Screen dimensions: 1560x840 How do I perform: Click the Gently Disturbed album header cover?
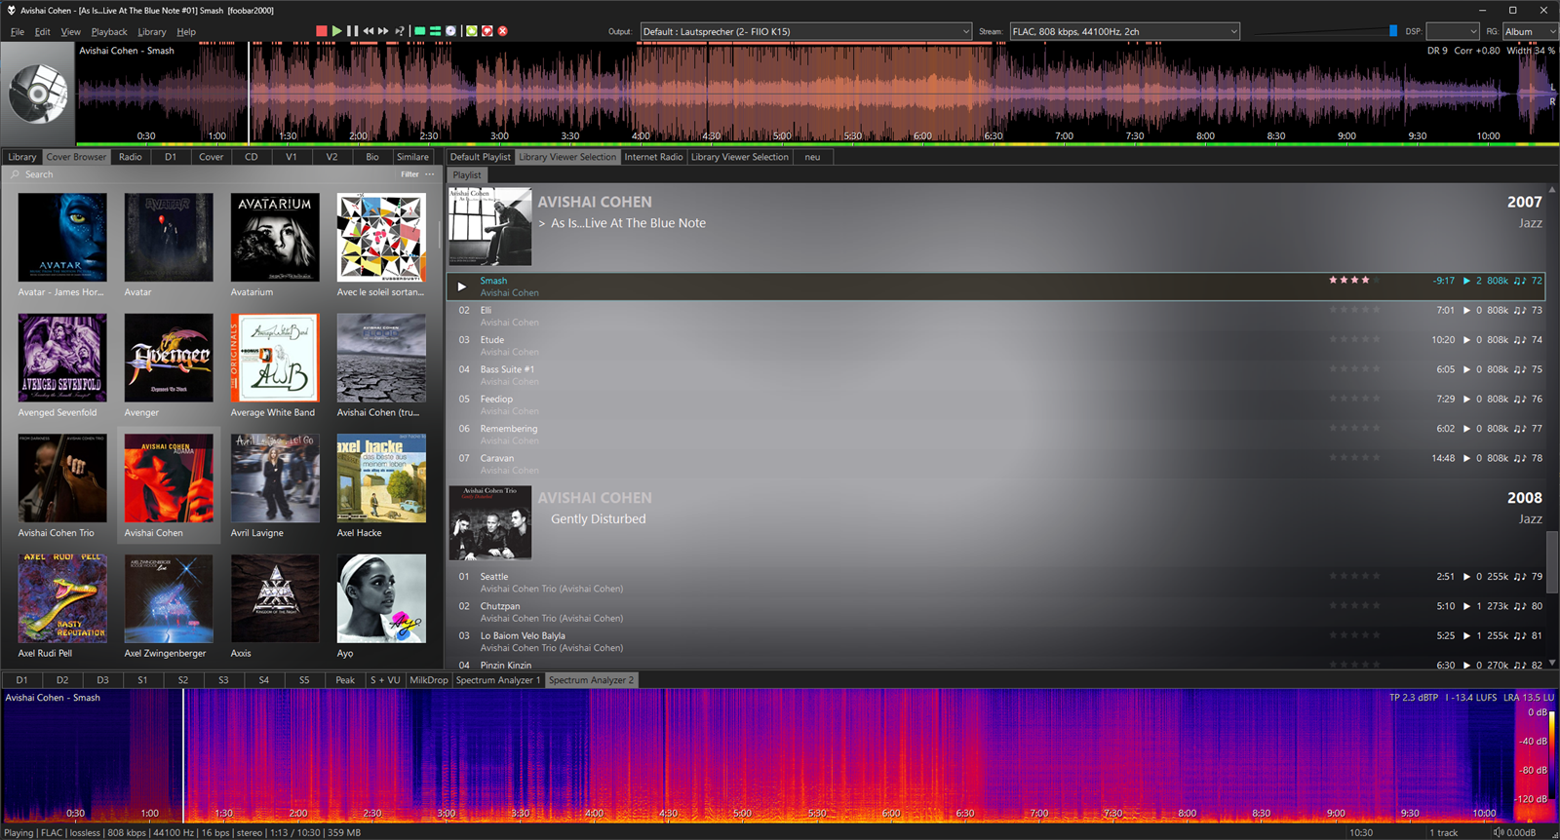click(490, 523)
